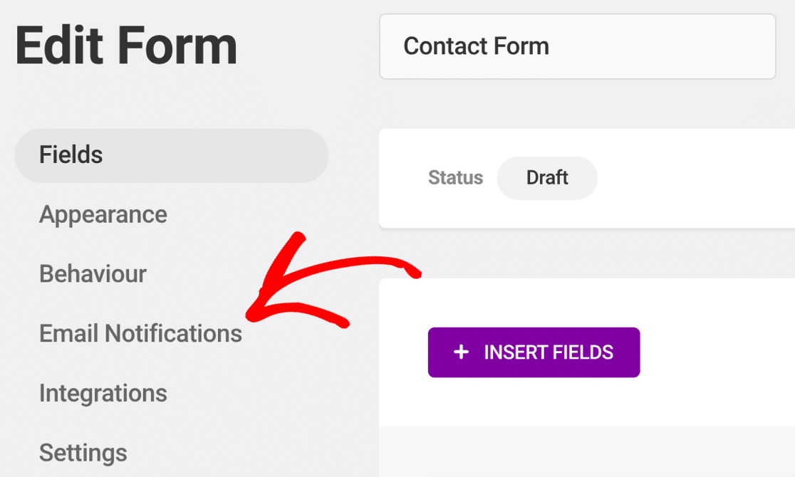Go to the Settings section
This screenshot has width=795, height=477.
tap(83, 453)
